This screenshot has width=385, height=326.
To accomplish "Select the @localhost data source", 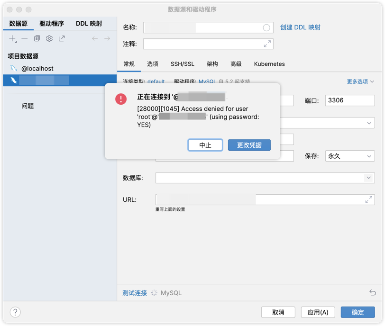I will pos(37,68).
